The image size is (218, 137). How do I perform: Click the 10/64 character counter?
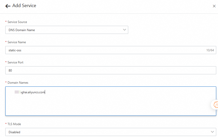click(210, 50)
